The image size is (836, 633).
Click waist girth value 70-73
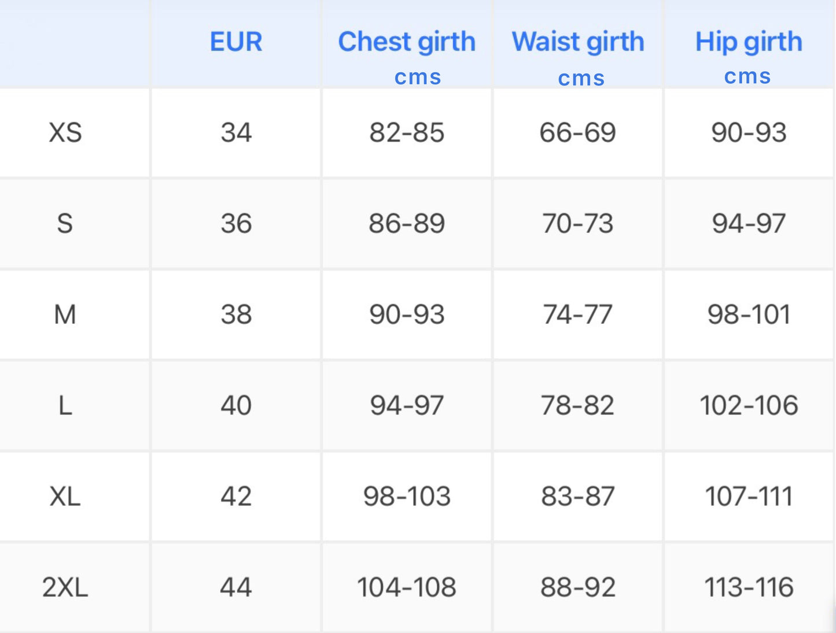(x=578, y=224)
